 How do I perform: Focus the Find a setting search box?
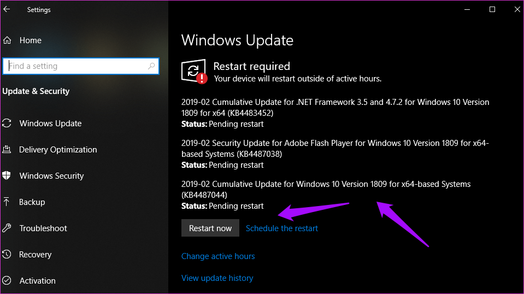click(76, 66)
